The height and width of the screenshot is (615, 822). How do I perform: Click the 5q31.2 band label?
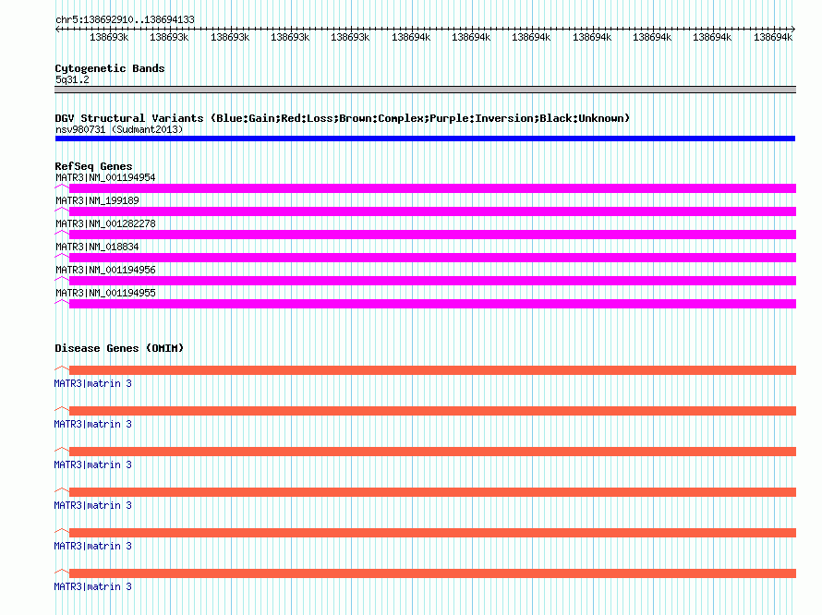click(72, 79)
